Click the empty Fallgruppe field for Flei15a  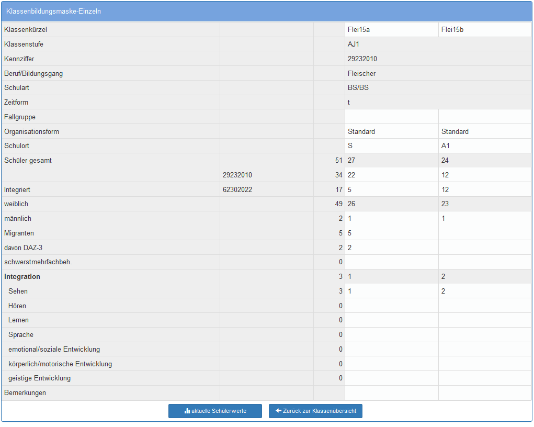click(391, 117)
